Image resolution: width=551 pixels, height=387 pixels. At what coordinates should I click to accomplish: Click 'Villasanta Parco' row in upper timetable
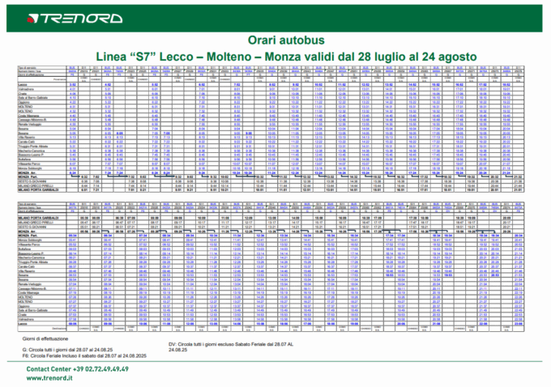point(29,164)
